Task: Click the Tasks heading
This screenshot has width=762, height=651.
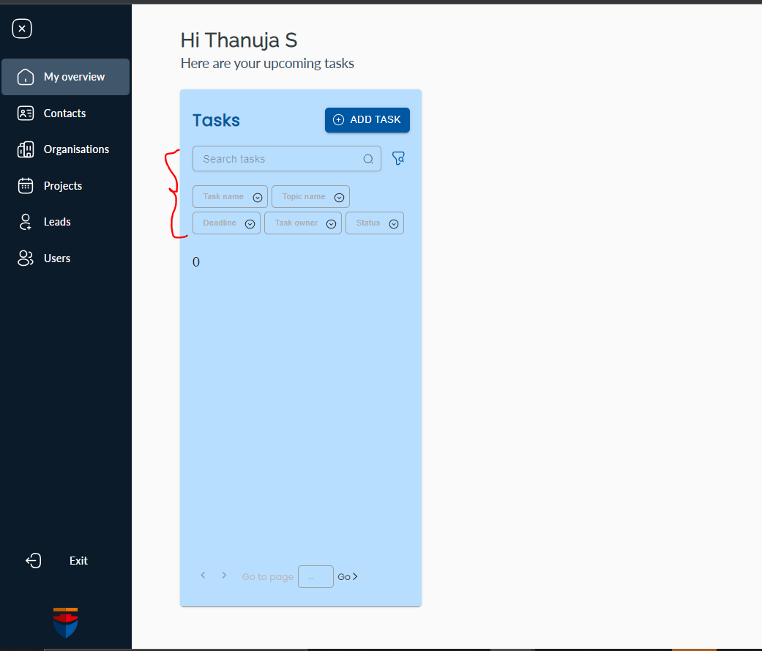Action: pos(216,120)
